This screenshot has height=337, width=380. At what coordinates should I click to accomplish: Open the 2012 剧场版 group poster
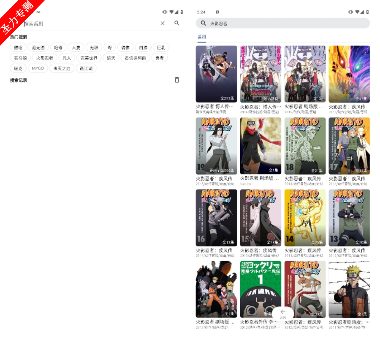217,289
